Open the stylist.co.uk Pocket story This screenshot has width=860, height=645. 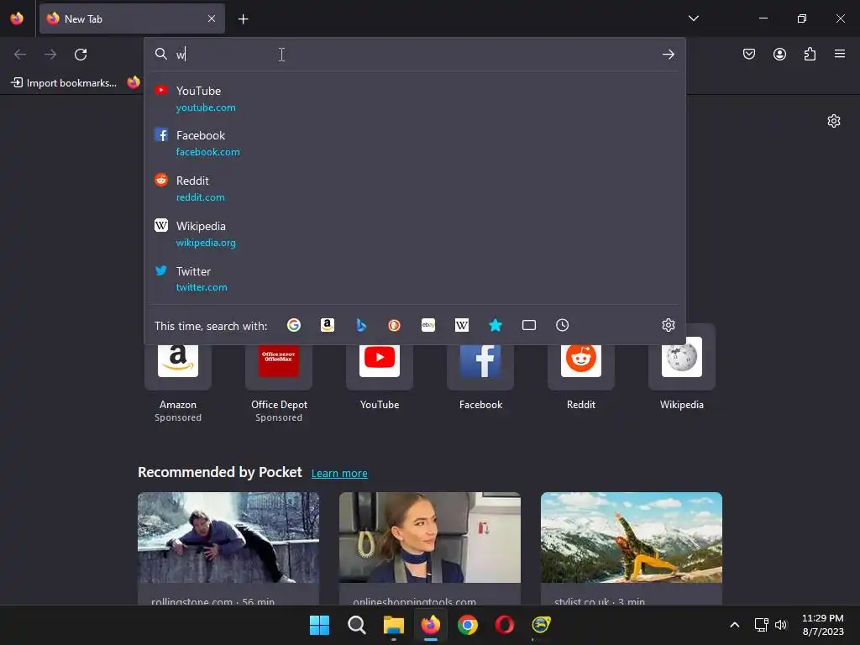[632, 548]
